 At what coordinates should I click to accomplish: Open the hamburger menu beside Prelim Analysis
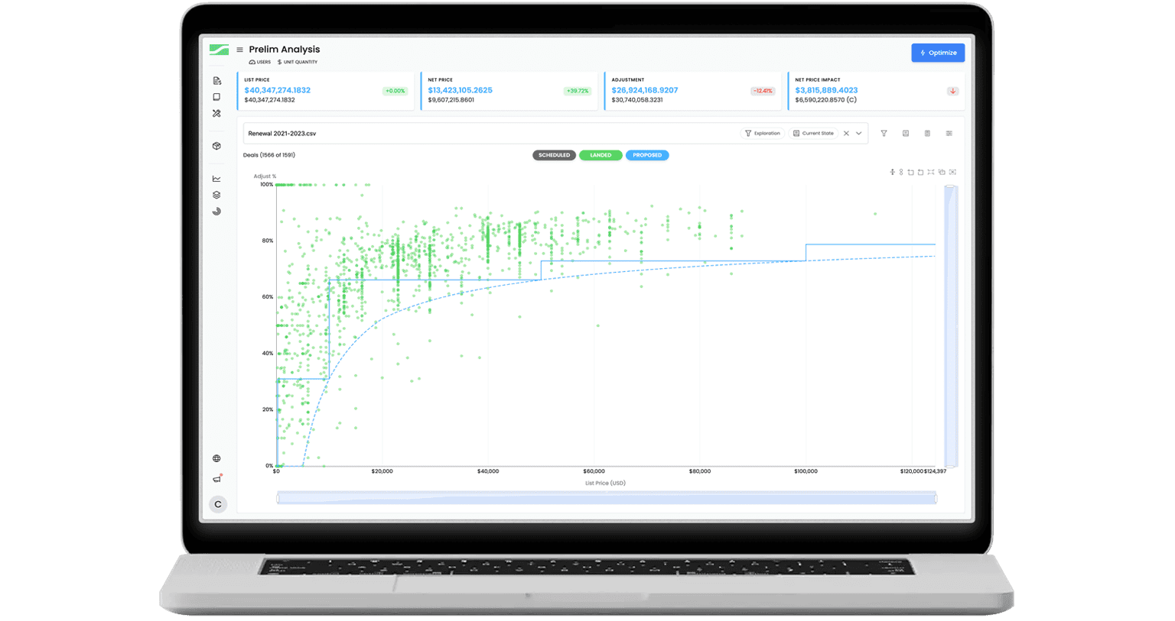coord(239,50)
